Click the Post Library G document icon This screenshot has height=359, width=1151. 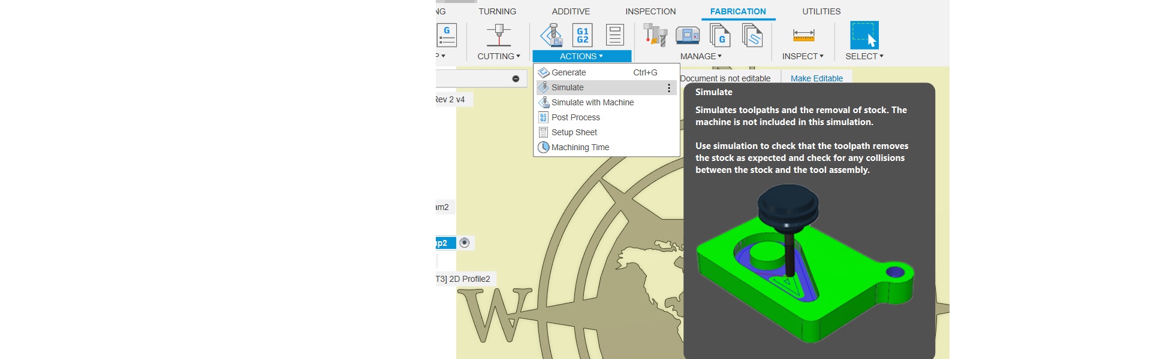[x=720, y=35]
